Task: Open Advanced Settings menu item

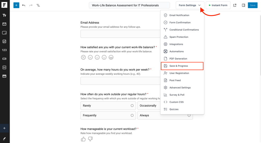Action: (x=182, y=87)
